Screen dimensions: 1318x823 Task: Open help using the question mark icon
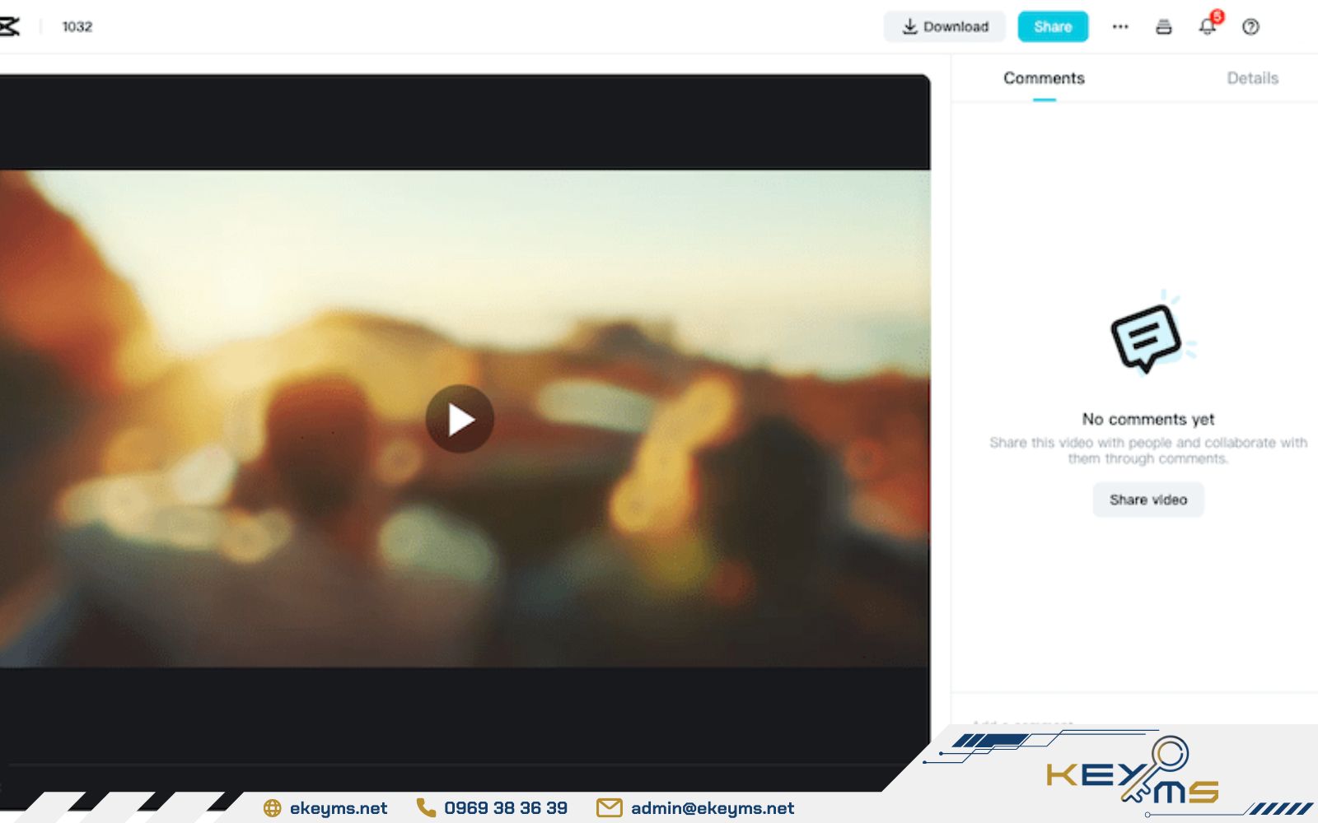[x=1250, y=27]
